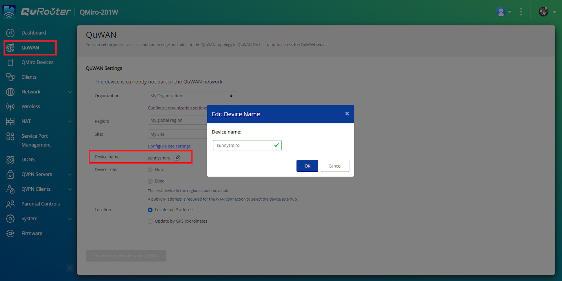Viewport: 562px width, 281px height.
Task: Click the DDNS icon
Action: pos(10,160)
